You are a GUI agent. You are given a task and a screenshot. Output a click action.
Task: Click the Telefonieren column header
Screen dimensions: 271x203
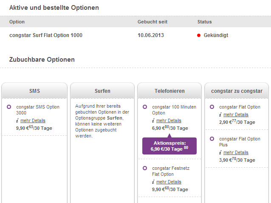tap(169, 91)
